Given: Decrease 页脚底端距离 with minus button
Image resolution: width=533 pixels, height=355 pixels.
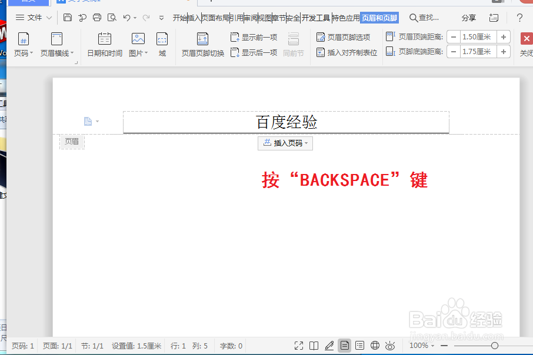Looking at the screenshot, I should point(454,52).
